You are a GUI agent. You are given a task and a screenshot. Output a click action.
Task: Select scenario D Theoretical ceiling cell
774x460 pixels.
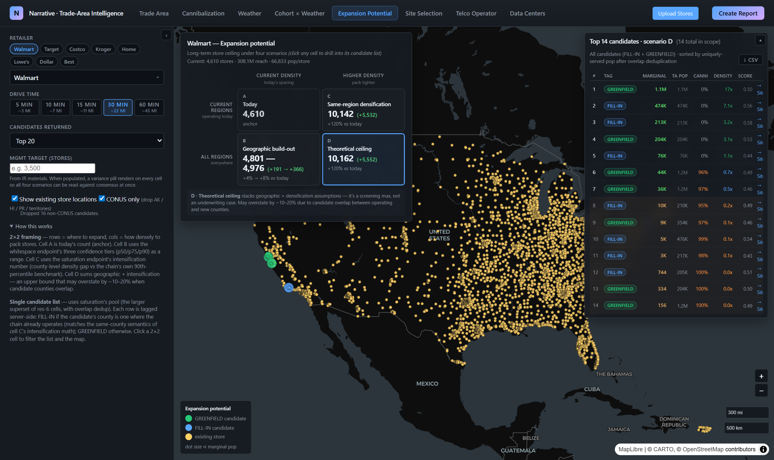tap(363, 159)
